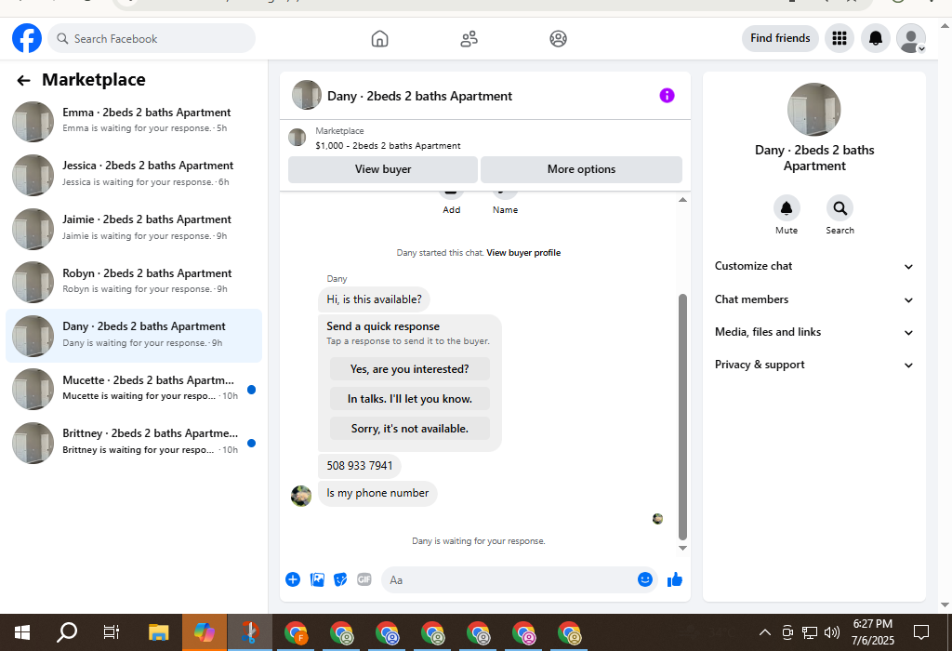Click the chat scrollbar thumb
952x651 pixels.
point(682,417)
